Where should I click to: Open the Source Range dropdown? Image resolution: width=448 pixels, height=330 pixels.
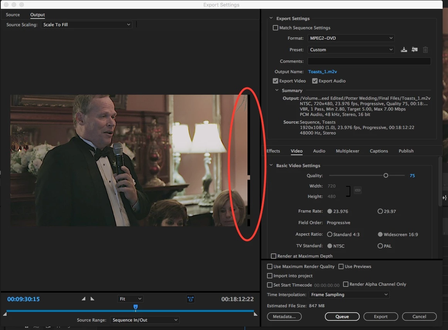click(x=145, y=320)
